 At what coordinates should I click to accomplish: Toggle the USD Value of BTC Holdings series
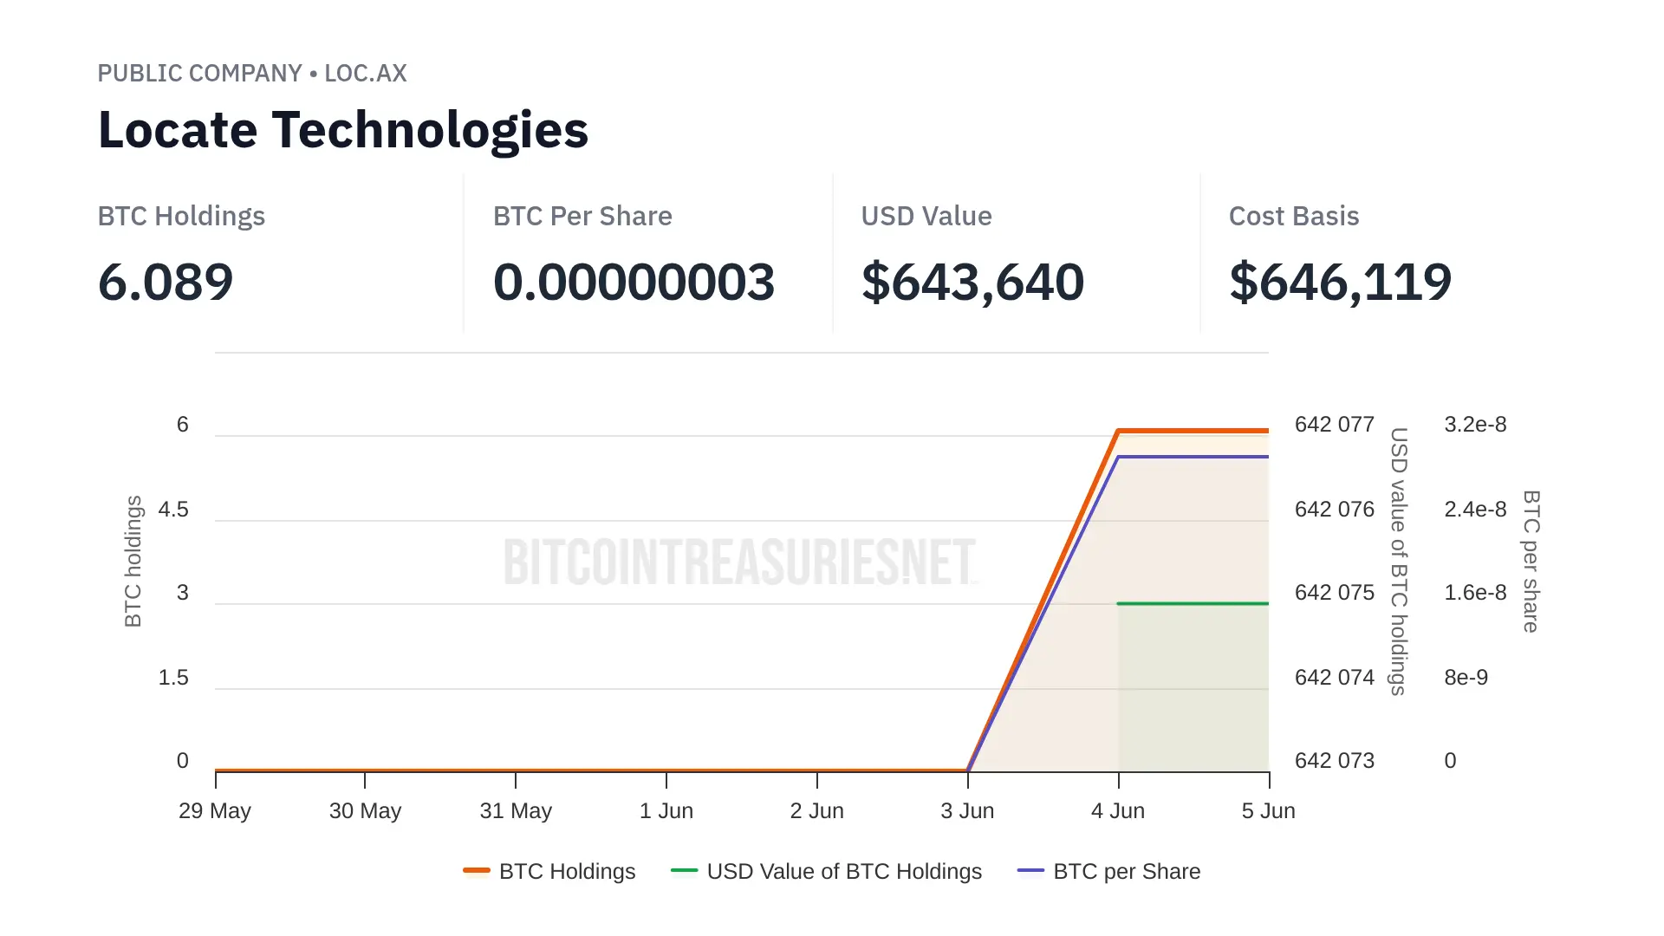tap(843, 871)
